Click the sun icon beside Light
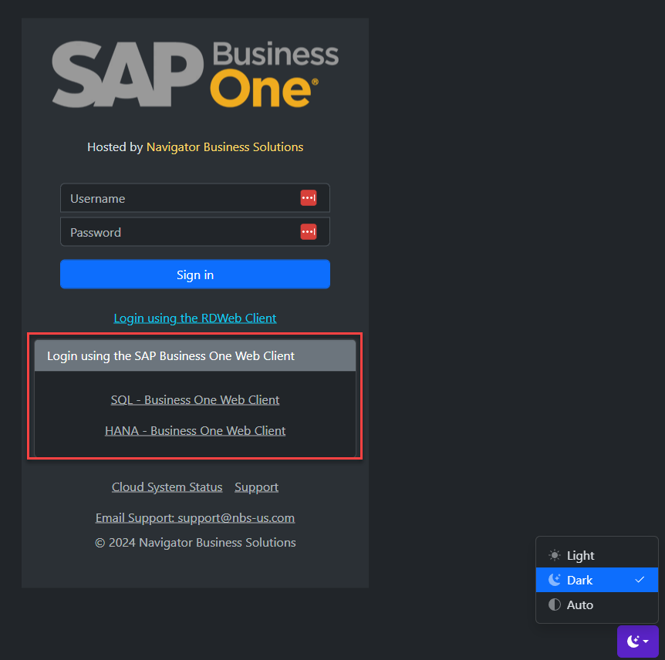The height and width of the screenshot is (660, 665). click(x=555, y=555)
